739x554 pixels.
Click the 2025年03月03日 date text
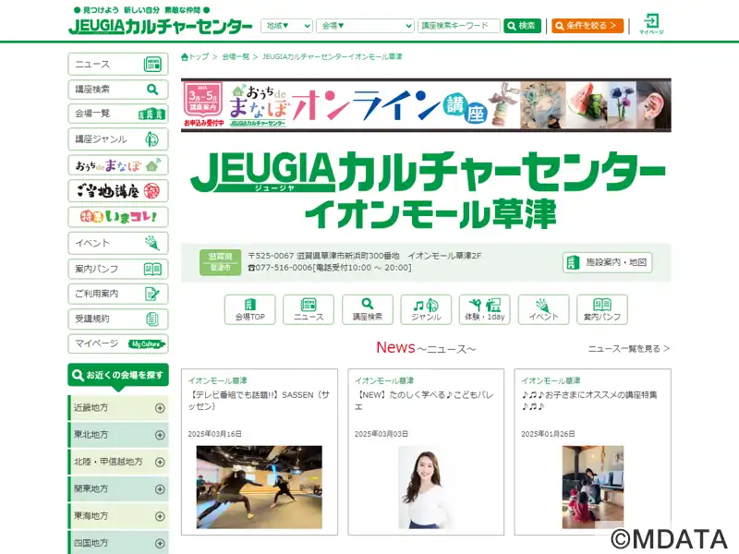pyautogui.click(x=382, y=434)
